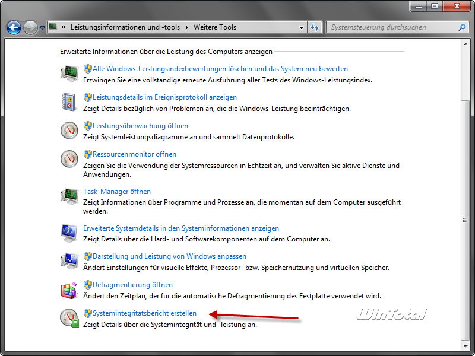Open Systemintegritätsbericht erstellen link

pos(144,313)
